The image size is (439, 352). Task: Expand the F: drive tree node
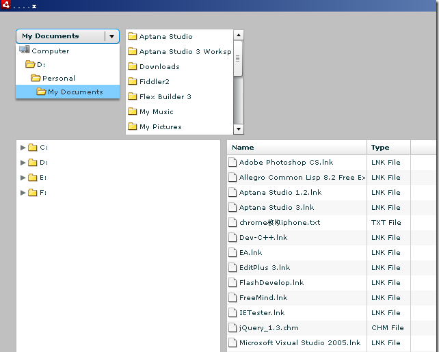(23, 193)
